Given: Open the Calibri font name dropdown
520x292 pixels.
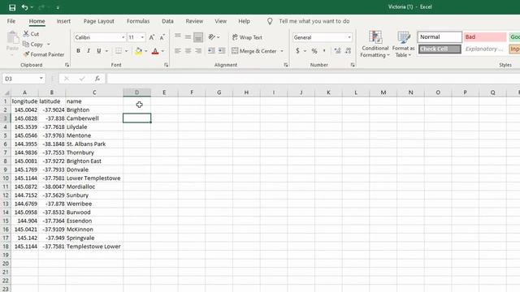Looking at the screenshot, I should pos(123,37).
